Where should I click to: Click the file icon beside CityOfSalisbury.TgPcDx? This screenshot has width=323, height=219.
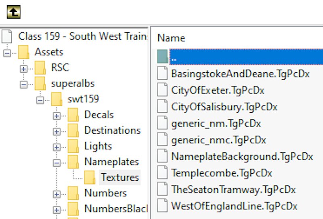click(x=162, y=106)
